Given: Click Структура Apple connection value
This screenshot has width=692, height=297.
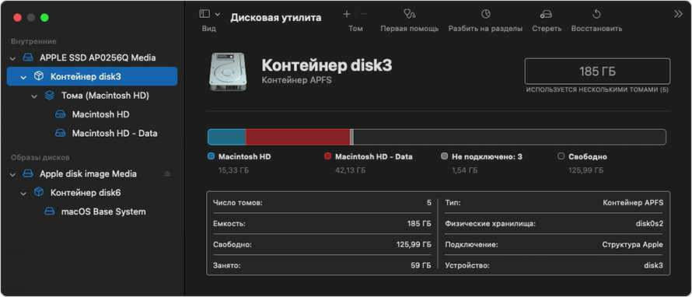Looking at the screenshot, I should tap(632, 244).
